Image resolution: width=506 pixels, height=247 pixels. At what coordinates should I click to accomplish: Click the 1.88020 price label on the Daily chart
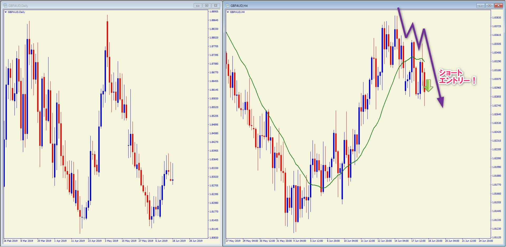pos(214,38)
